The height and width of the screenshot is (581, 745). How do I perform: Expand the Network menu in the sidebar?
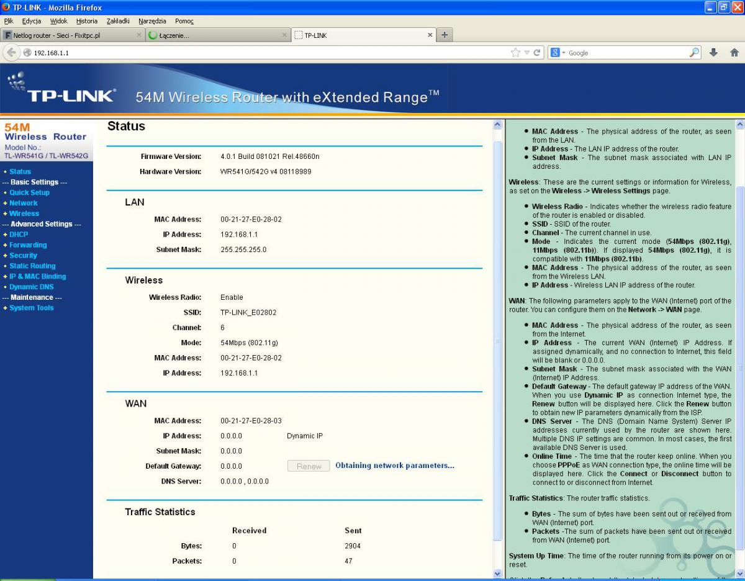23,203
